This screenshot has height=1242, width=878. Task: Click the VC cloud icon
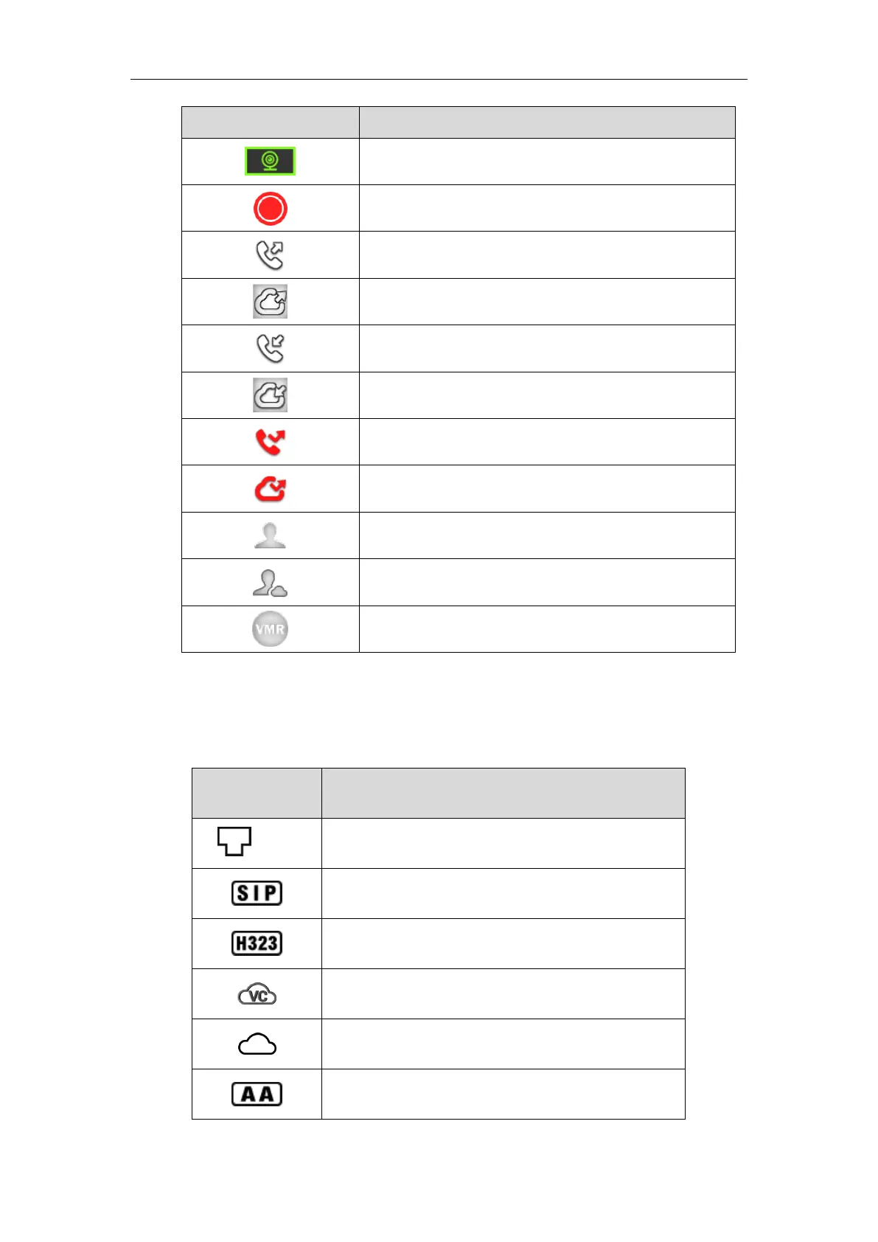tap(257, 995)
